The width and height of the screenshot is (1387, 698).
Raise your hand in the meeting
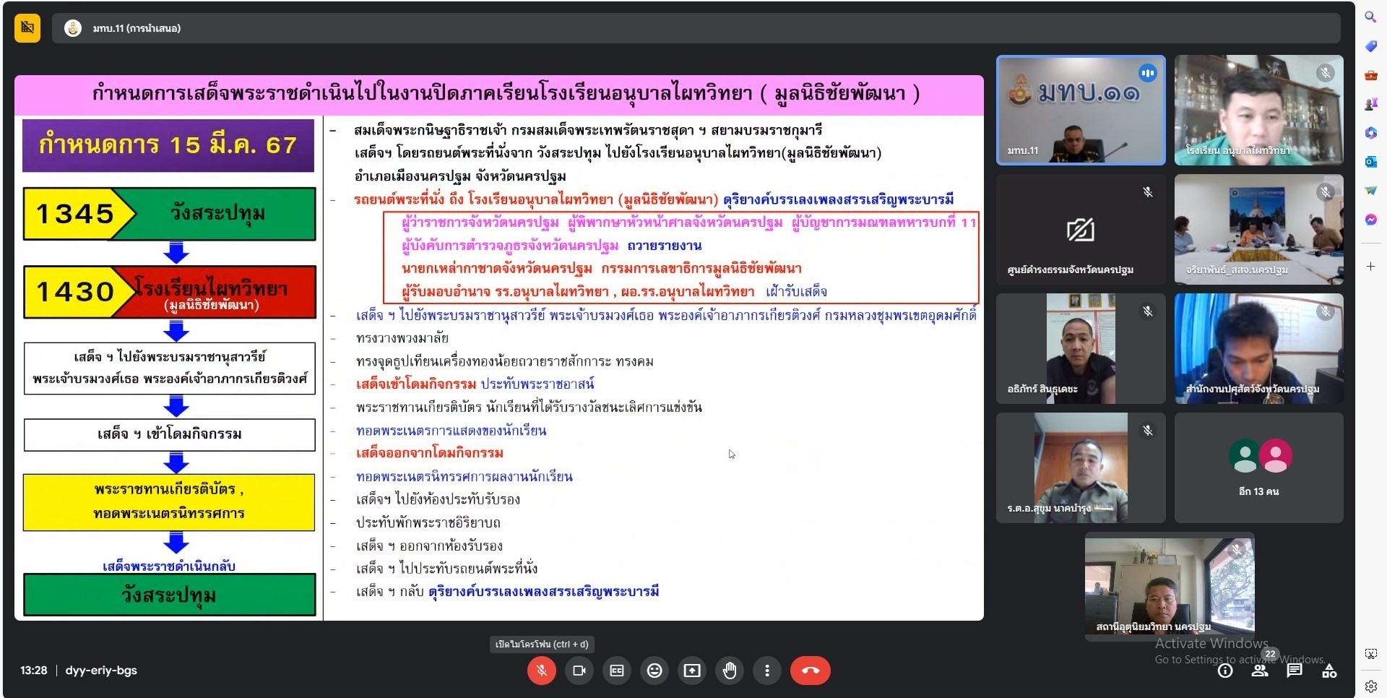point(730,671)
